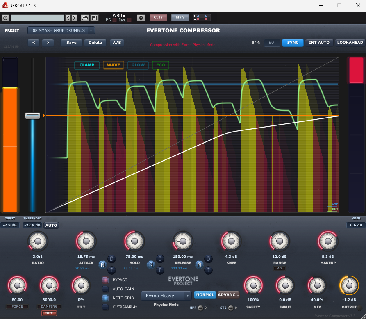Enable the AUTO GAIN option
This screenshot has height=319, width=366.
point(105,289)
